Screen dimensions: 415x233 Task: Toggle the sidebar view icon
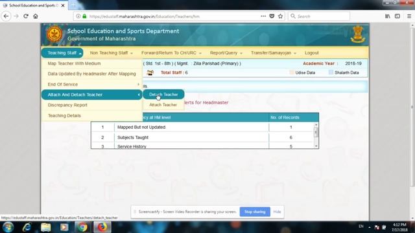(x=397, y=16)
